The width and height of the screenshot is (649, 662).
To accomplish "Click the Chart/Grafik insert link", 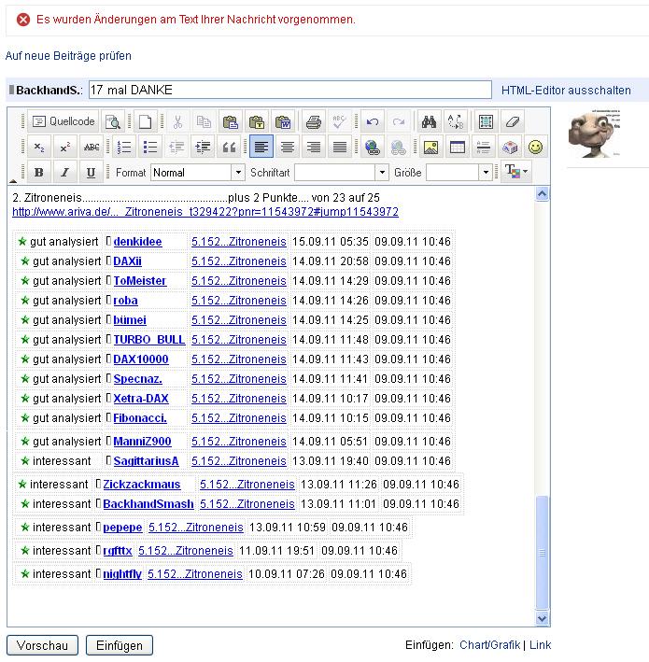I will click(489, 644).
